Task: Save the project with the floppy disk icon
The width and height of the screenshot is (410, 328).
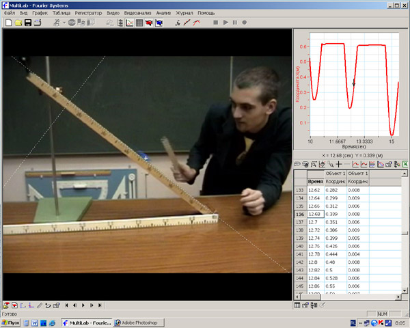Action: (x=28, y=23)
